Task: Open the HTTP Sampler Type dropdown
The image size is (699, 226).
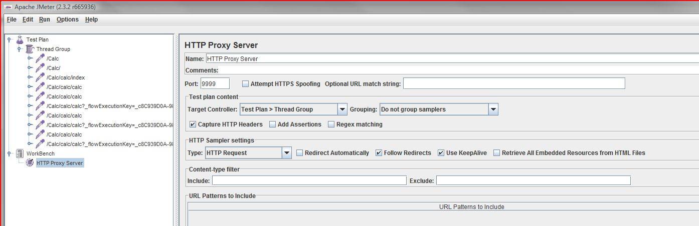Action: pyautogui.click(x=287, y=152)
